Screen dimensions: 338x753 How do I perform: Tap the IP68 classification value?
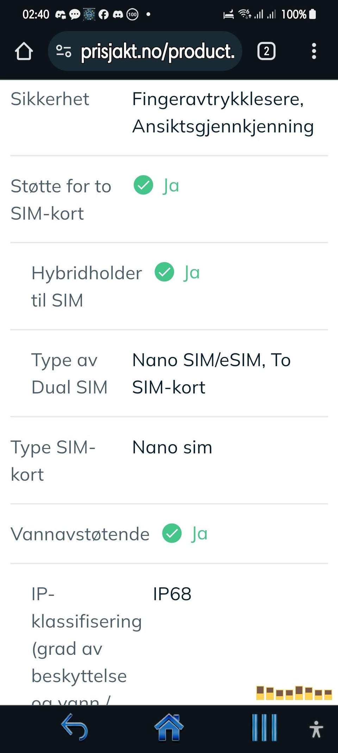coord(172,594)
